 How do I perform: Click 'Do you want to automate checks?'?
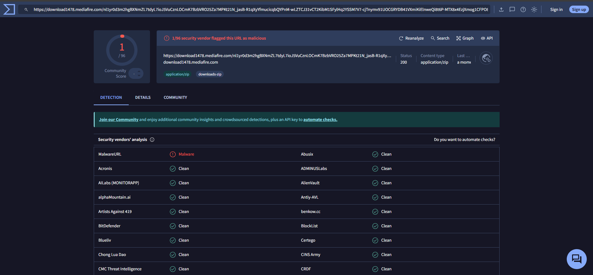point(464,140)
